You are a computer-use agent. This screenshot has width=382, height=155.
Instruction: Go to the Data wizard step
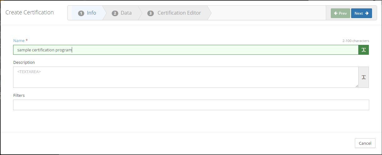[x=126, y=13]
